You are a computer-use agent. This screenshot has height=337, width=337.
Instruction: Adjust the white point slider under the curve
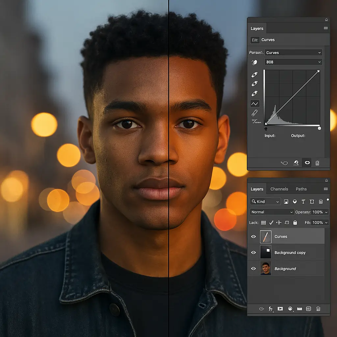(x=319, y=128)
